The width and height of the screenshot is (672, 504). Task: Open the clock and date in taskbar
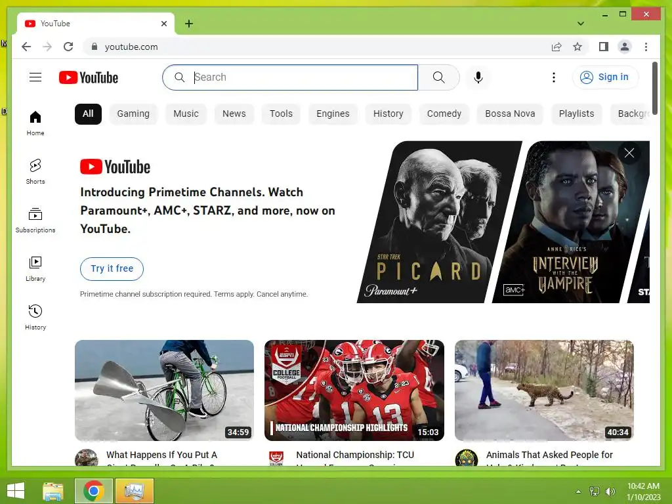(x=643, y=492)
